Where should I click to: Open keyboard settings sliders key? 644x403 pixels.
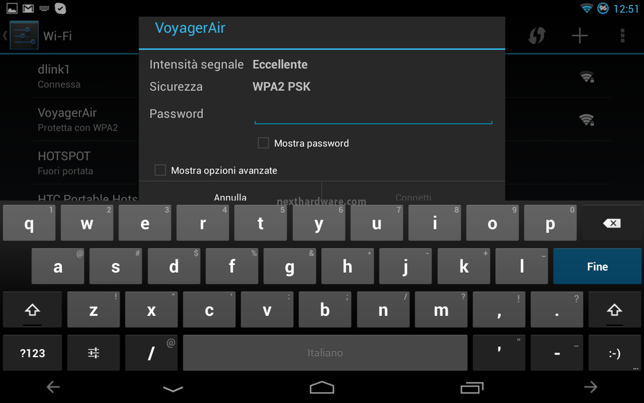pos(93,353)
